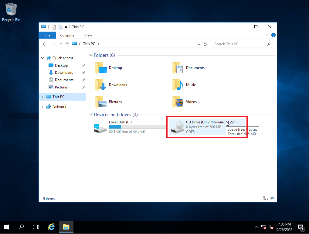Open the Windows Start menu
Image resolution: width=309 pixels, height=234 pixels.
(7, 227)
